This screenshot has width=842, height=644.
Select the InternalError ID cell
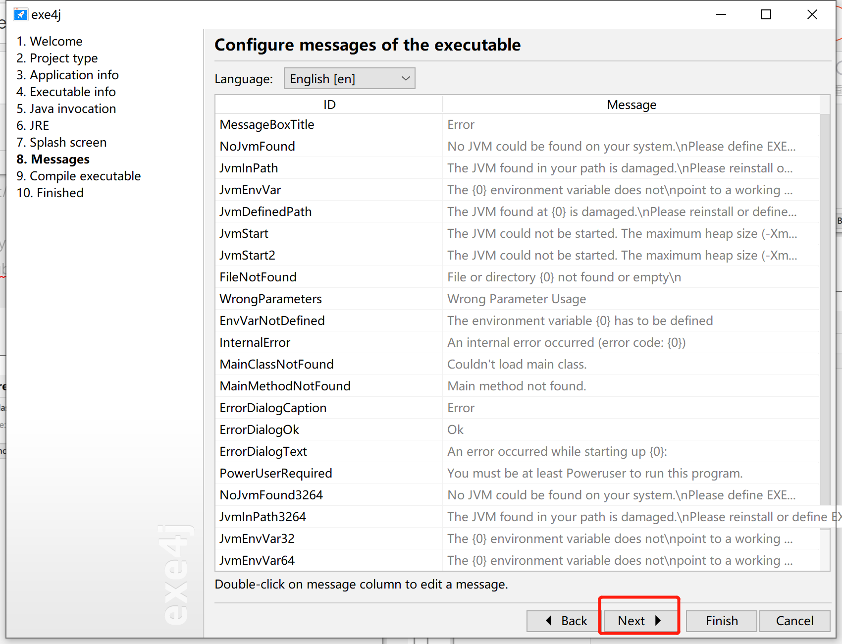329,342
